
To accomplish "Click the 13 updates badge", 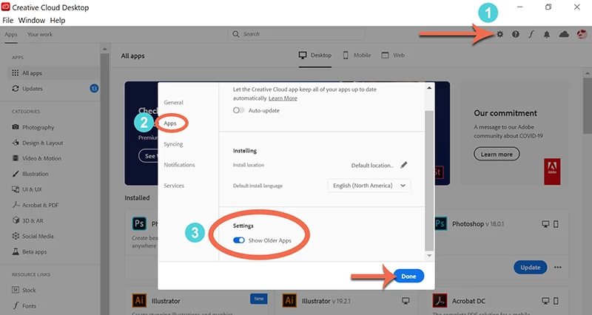I will click(x=94, y=88).
